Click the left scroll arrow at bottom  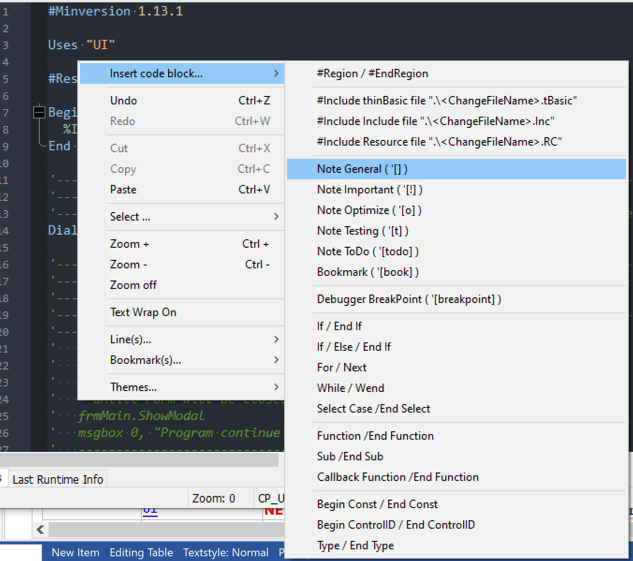click(x=40, y=530)
